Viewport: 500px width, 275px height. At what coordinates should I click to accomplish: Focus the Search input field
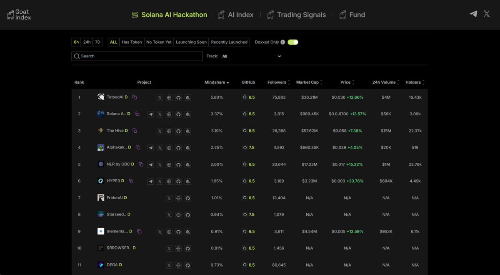137,56
